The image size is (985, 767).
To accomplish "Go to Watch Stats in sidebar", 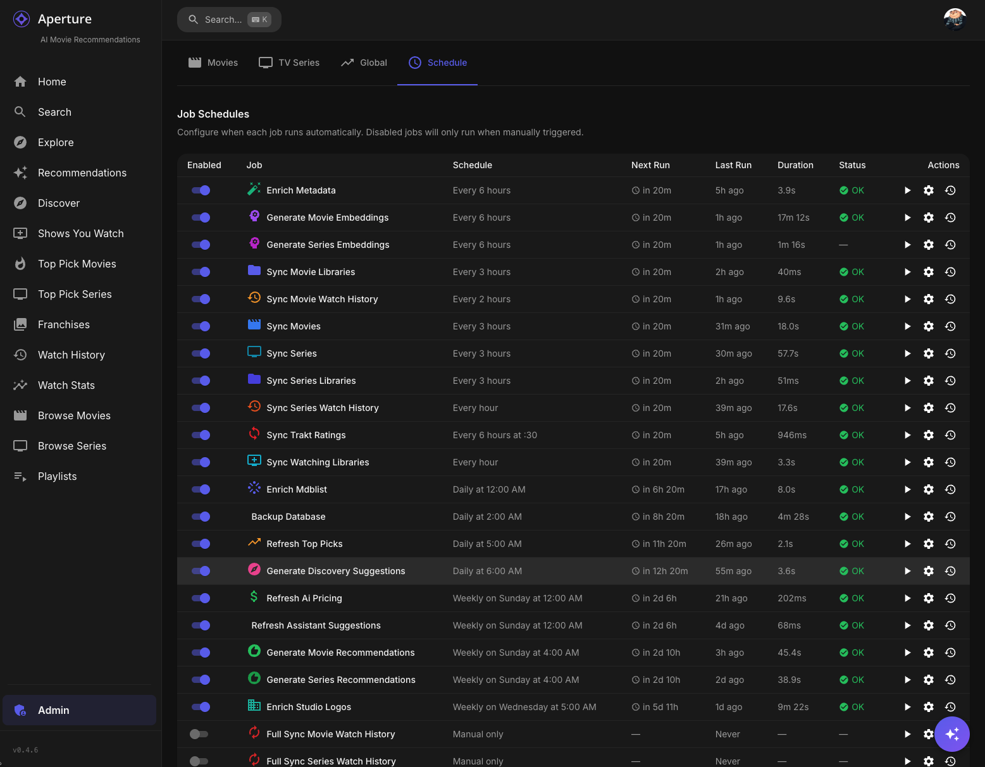I will point(66,385).
